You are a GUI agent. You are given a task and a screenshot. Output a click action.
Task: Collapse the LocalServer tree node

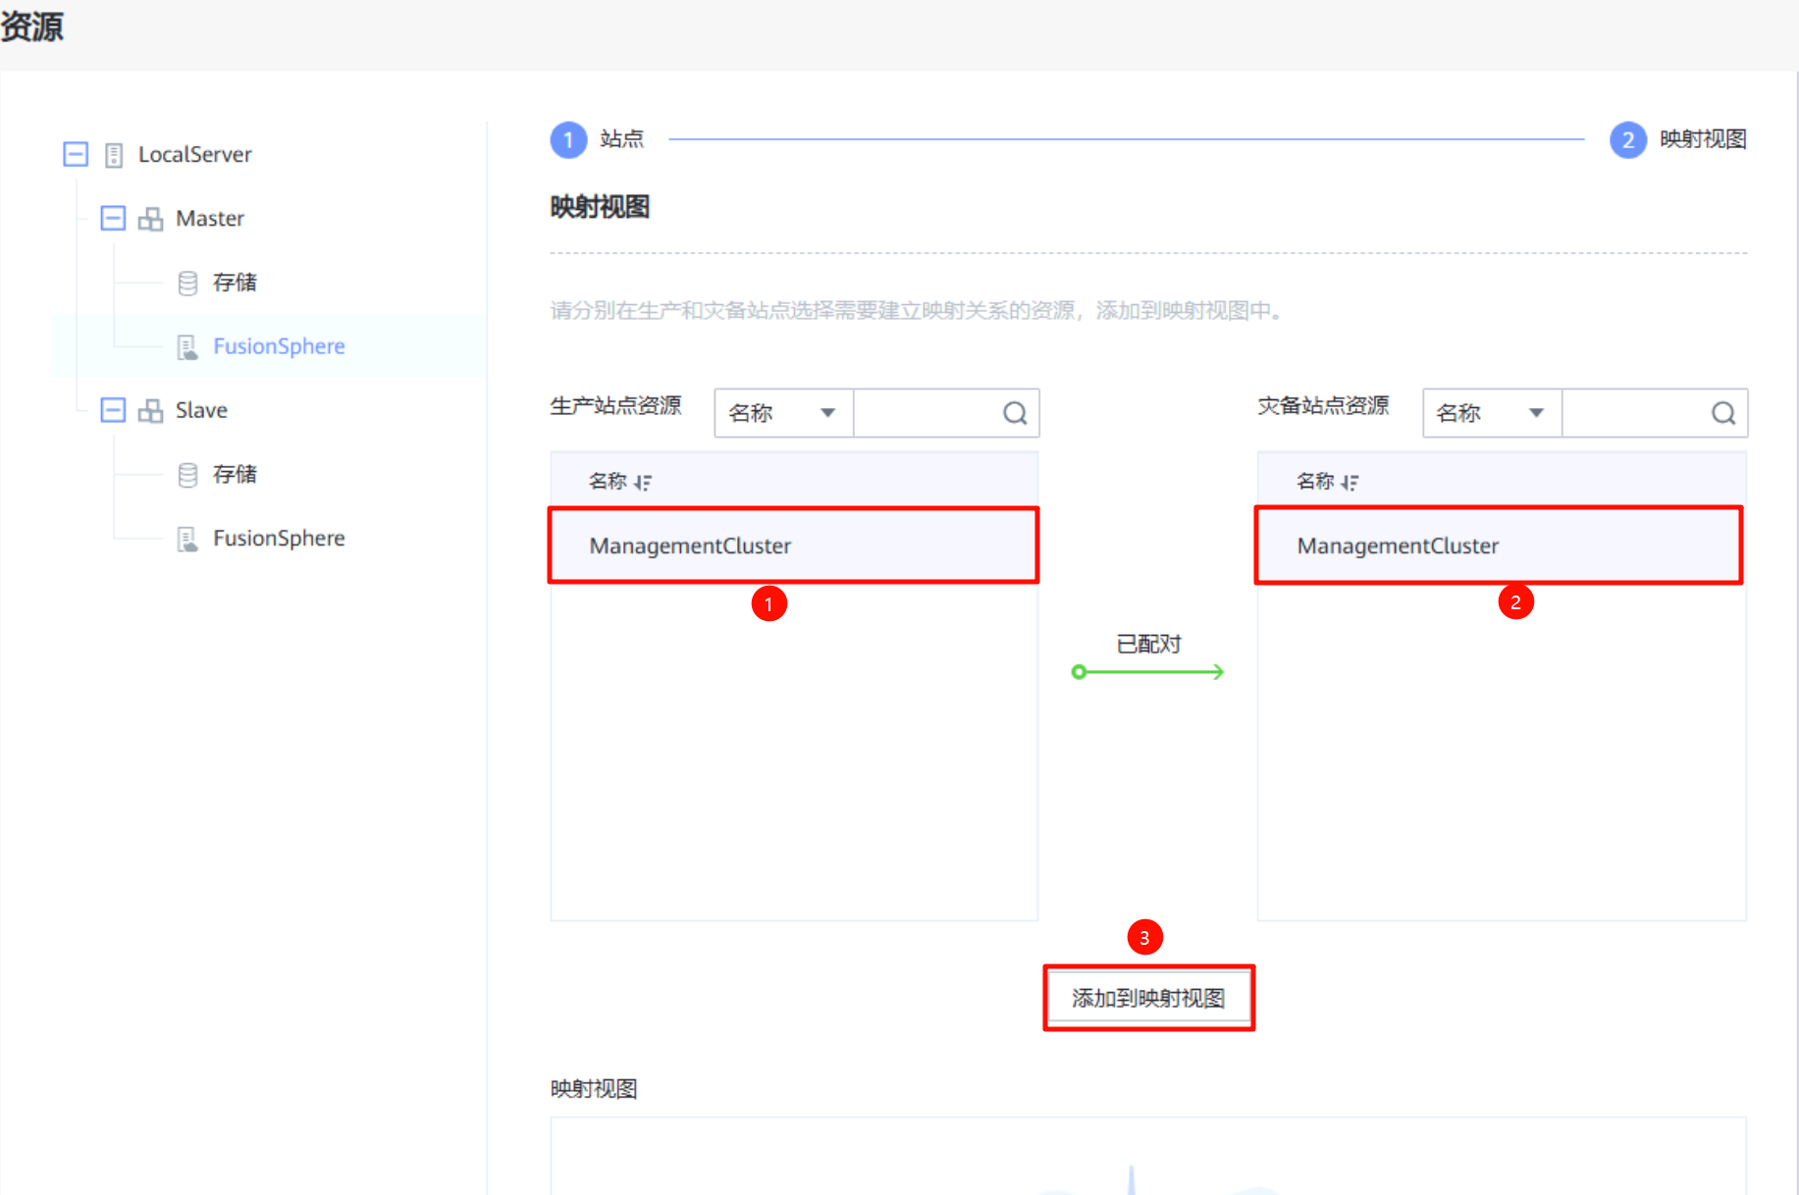tap(76, 154)
